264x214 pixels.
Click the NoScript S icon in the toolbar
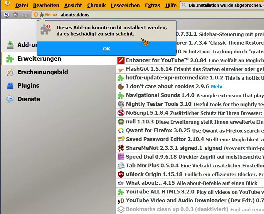pos(6,15)
